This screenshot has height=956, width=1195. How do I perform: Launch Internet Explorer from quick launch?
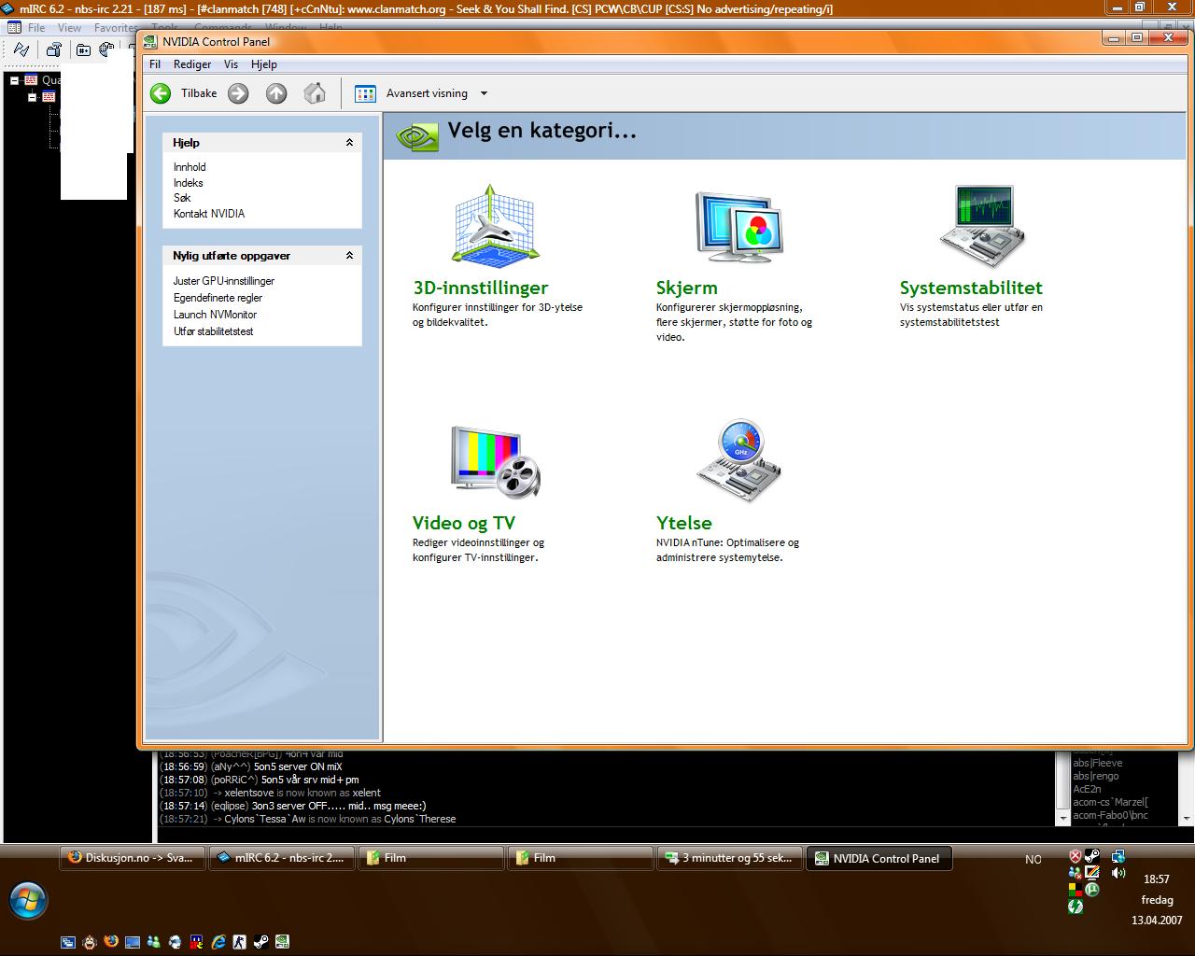click(218, 941)
